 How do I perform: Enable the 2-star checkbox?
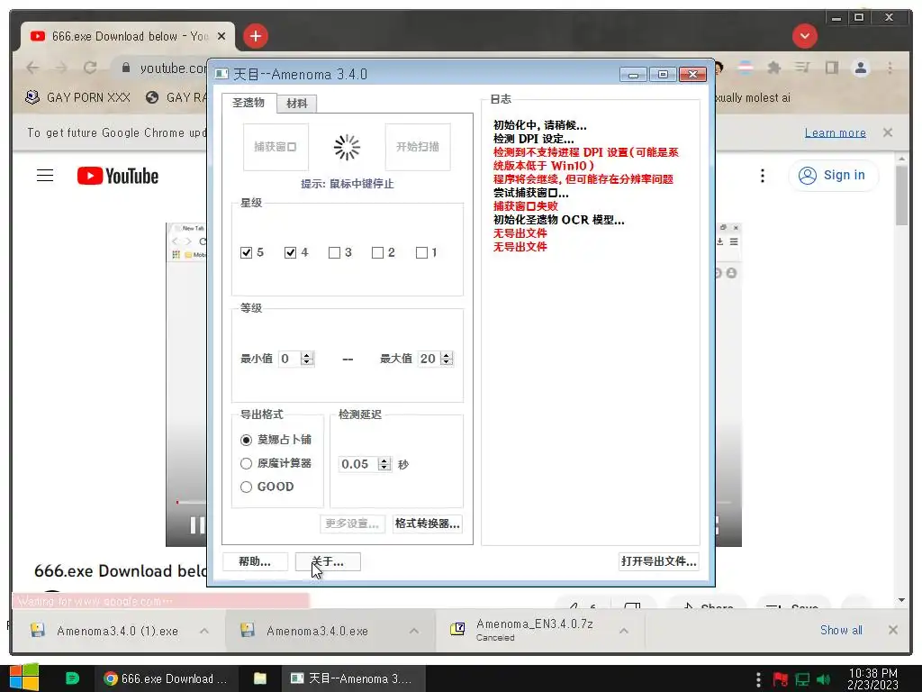pyautogui.click(x=377, y=252)
